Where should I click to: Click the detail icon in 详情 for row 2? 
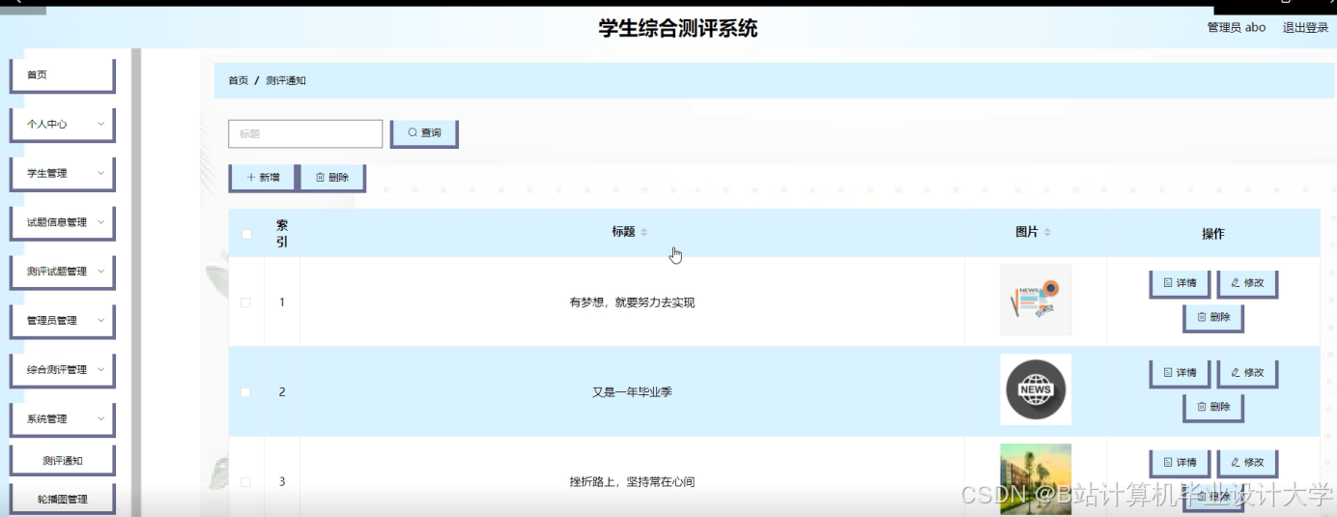1168,373
